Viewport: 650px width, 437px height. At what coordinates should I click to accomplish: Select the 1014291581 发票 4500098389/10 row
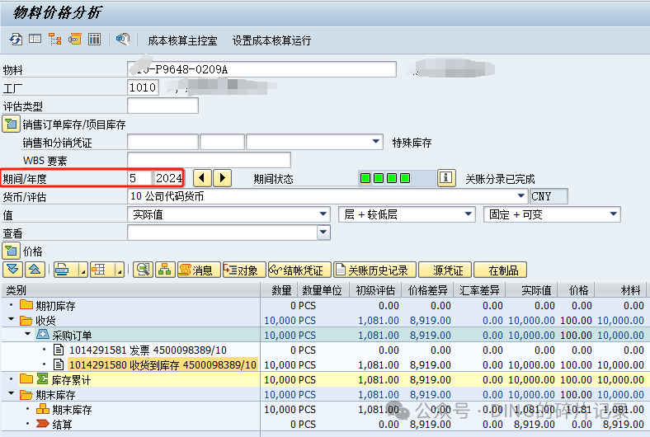click(148, 350)
